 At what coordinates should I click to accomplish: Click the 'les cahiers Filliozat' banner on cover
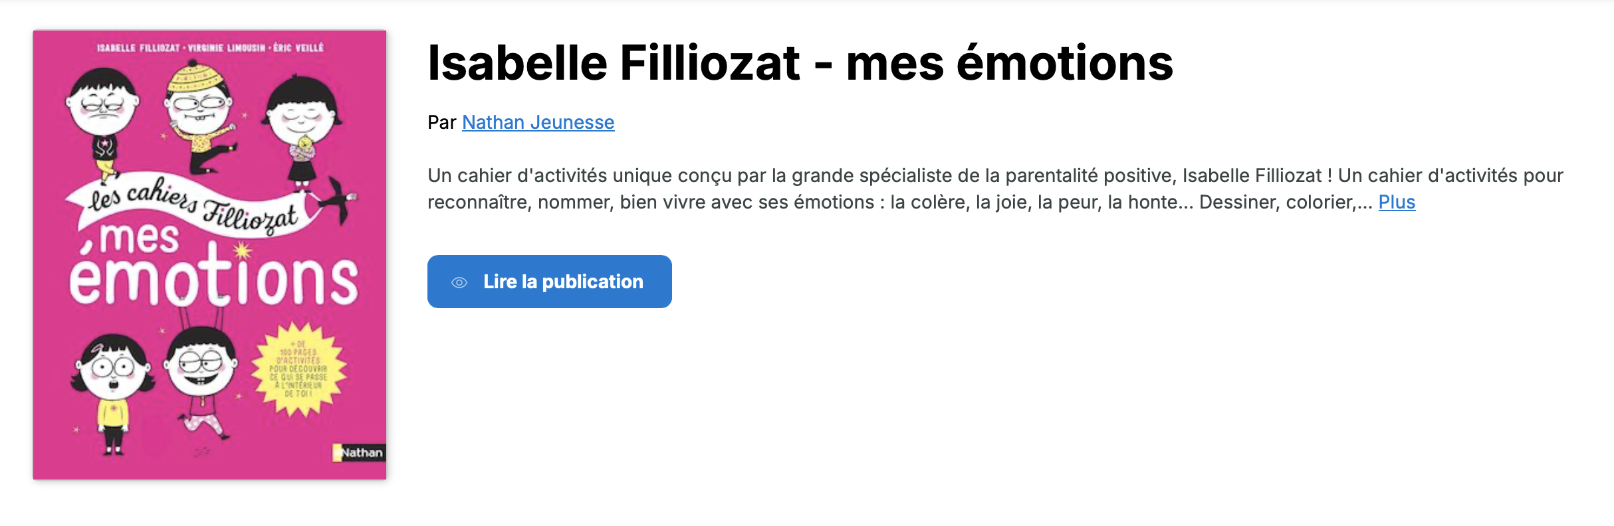point(193,206)
